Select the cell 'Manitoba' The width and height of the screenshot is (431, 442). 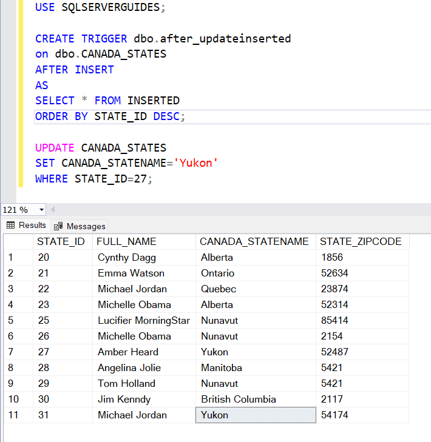[x=256, y=368]
